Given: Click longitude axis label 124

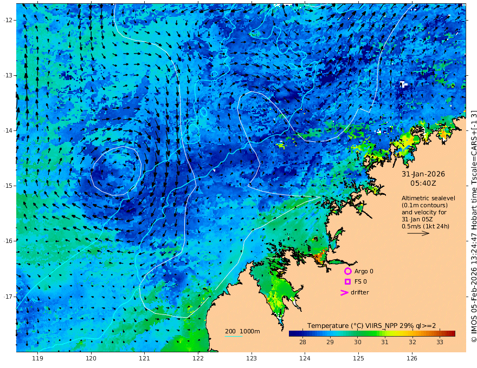Looking at the screenshot, I should pos(305,359).
